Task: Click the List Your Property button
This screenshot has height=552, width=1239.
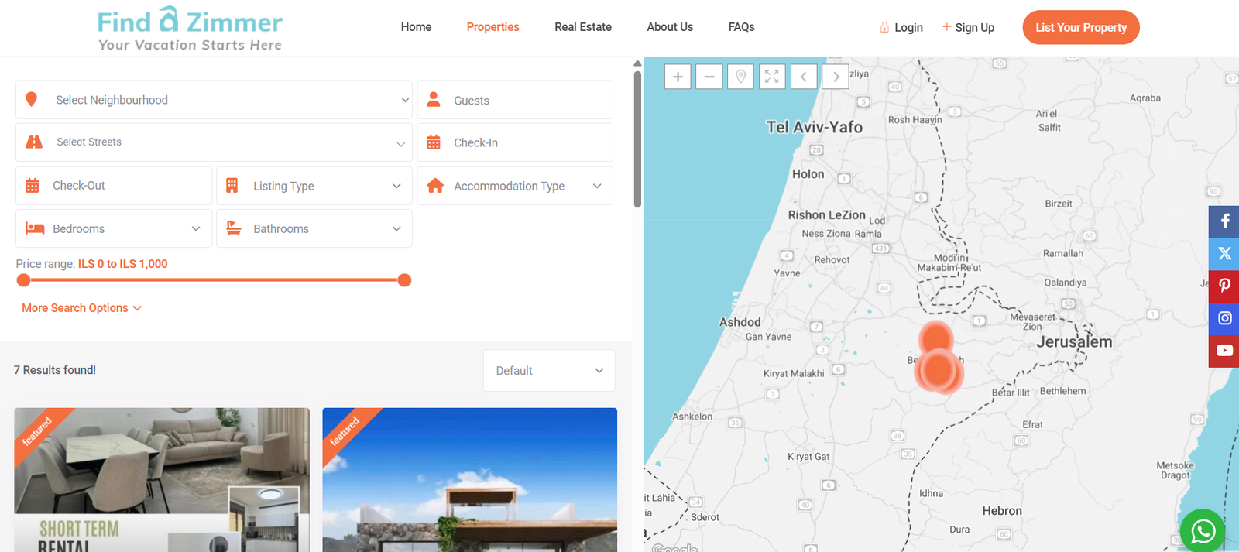Action: click(x=1081, y=27)
